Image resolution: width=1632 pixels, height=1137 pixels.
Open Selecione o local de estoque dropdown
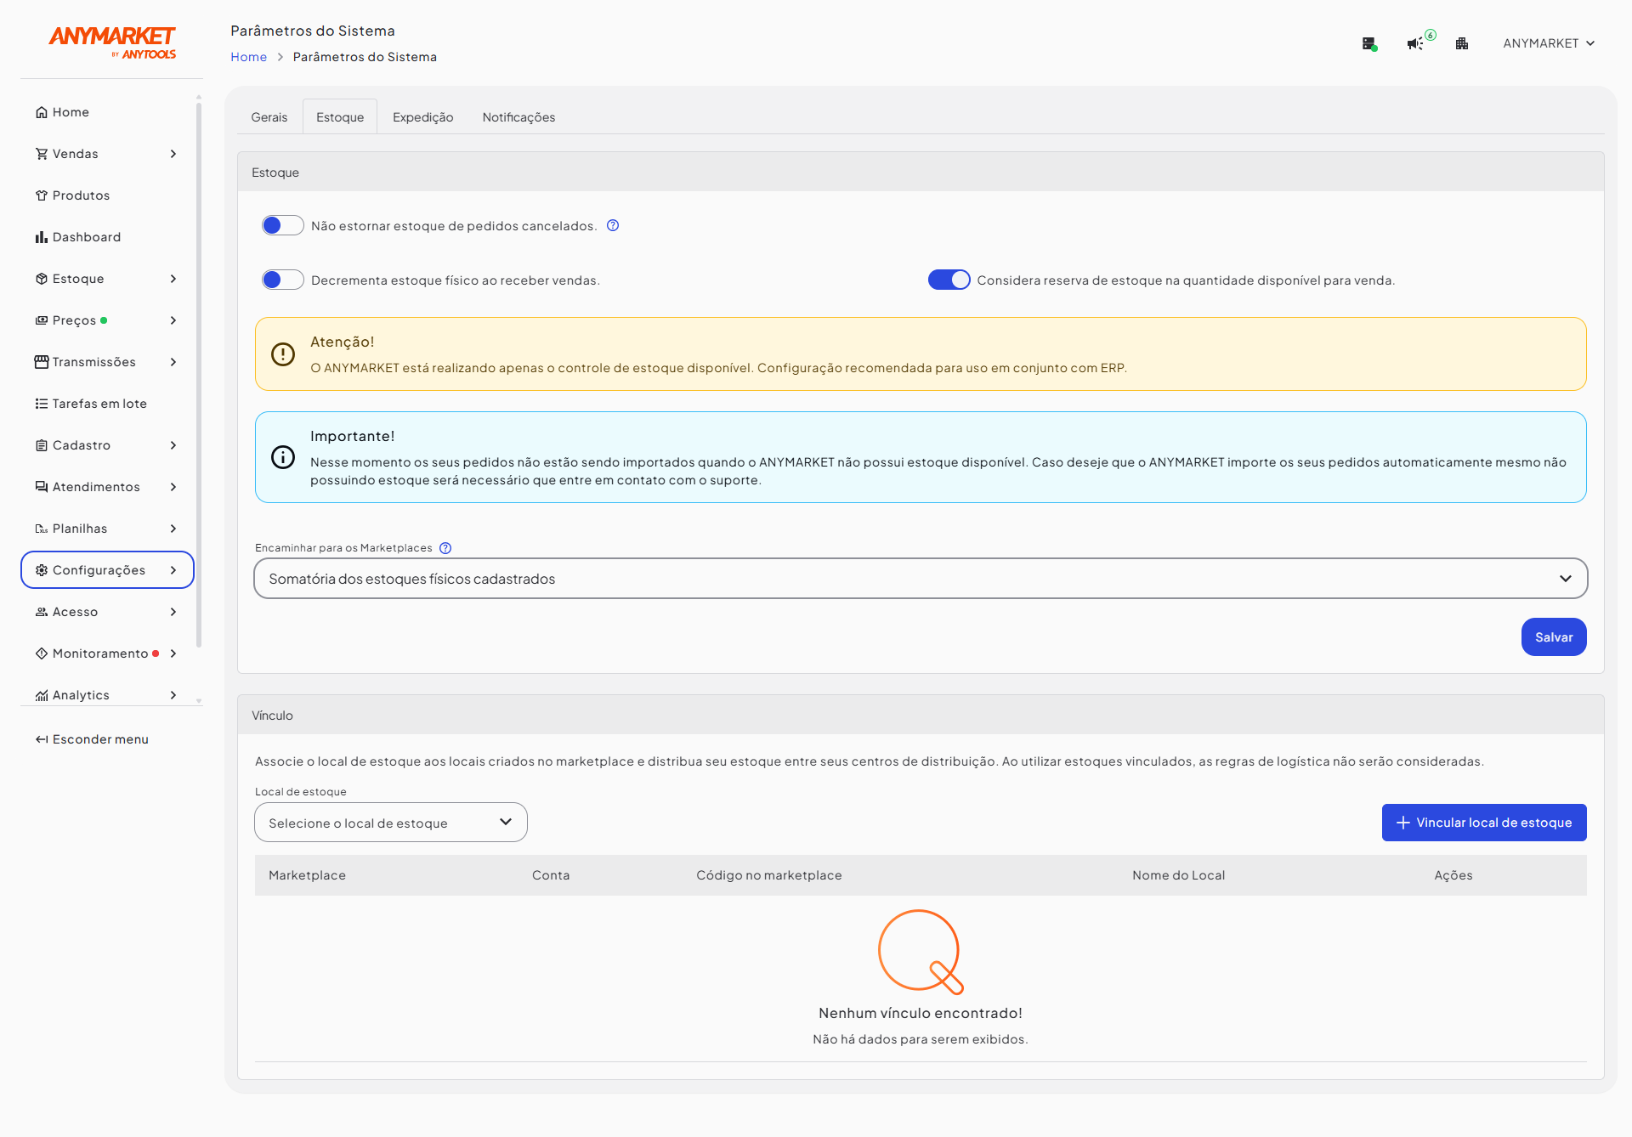pos(390,823)
